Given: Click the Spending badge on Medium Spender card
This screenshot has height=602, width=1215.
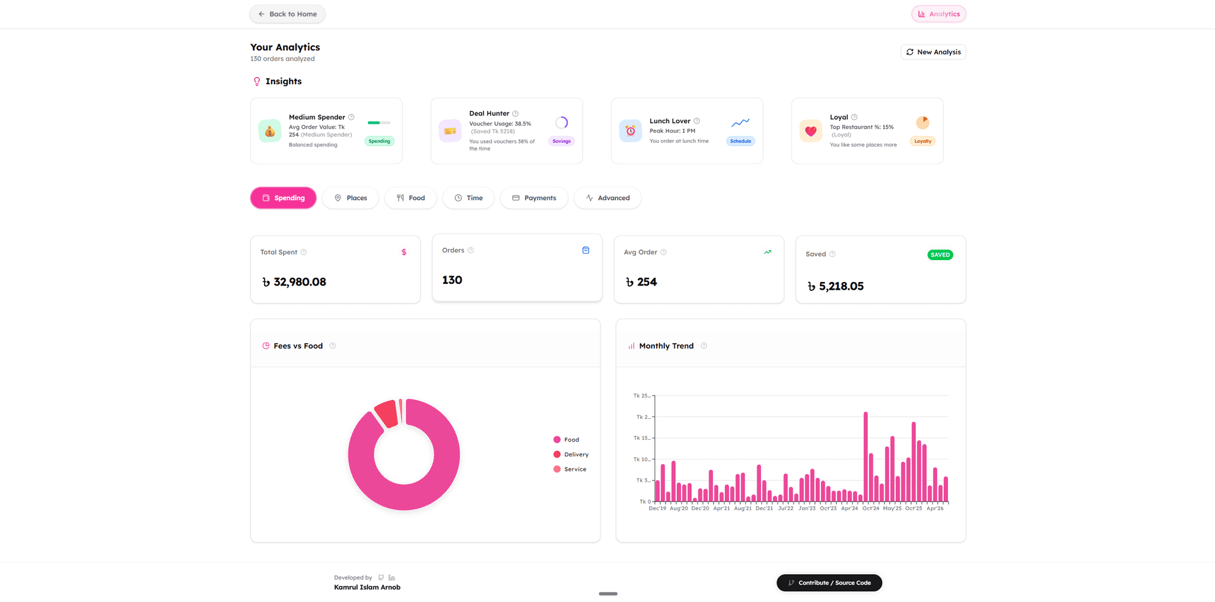Looking at the screenshot, I should click(x=379, y=141).
